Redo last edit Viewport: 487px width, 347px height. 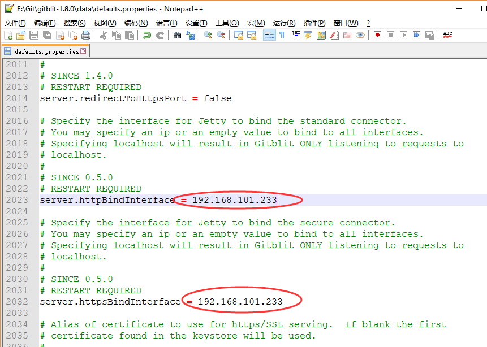pyautogui.click(x=160, y=36)
